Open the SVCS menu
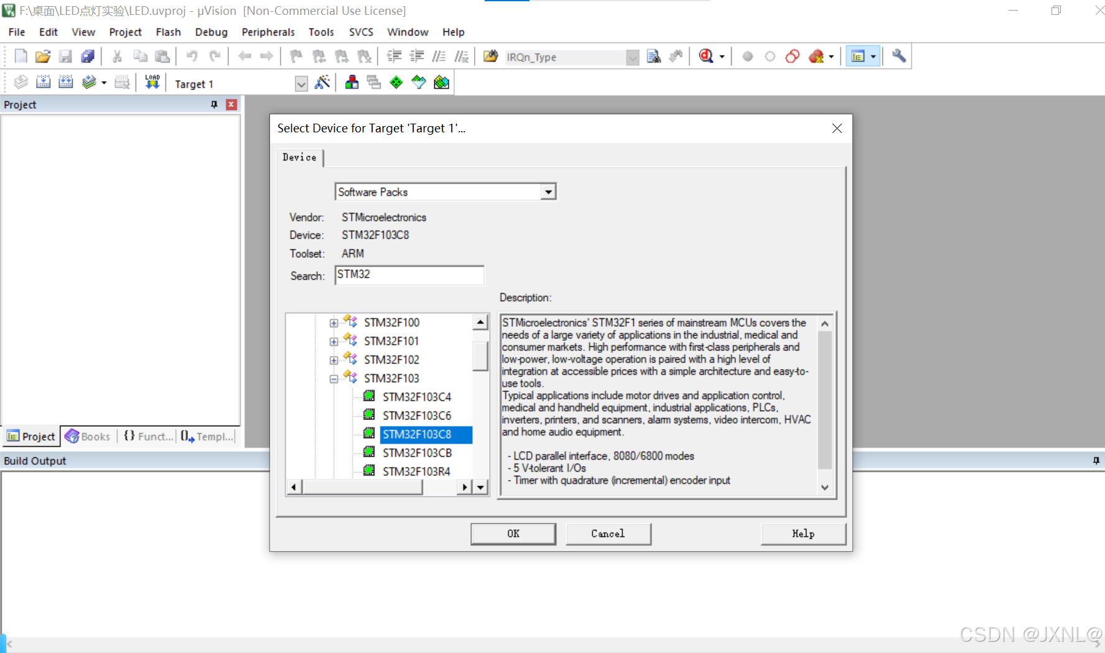 click(x=361, y=32)
